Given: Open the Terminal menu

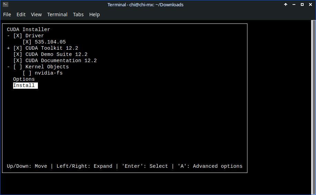Looking at the screenshot, I should 57,14.
